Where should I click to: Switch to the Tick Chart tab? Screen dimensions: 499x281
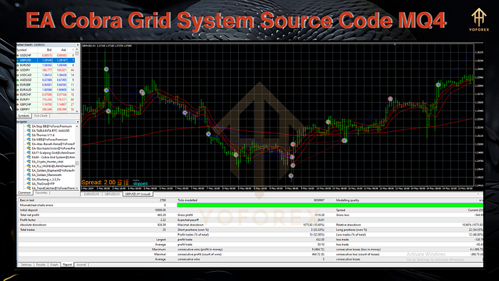(41, 116)
